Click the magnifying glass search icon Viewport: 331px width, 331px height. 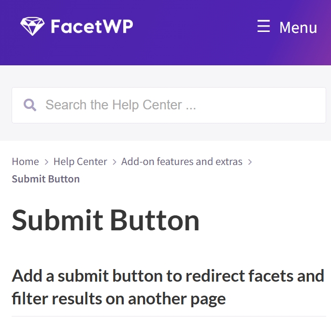pos(30,105)
